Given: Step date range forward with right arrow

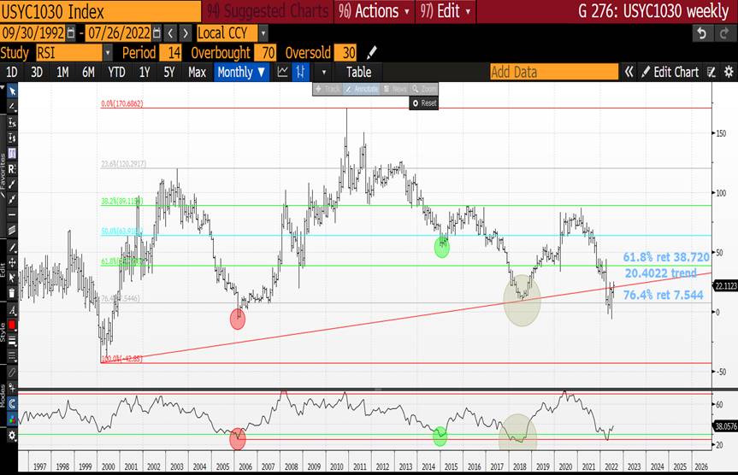Looking at the screenshot, I should click(x=186, y=33).
